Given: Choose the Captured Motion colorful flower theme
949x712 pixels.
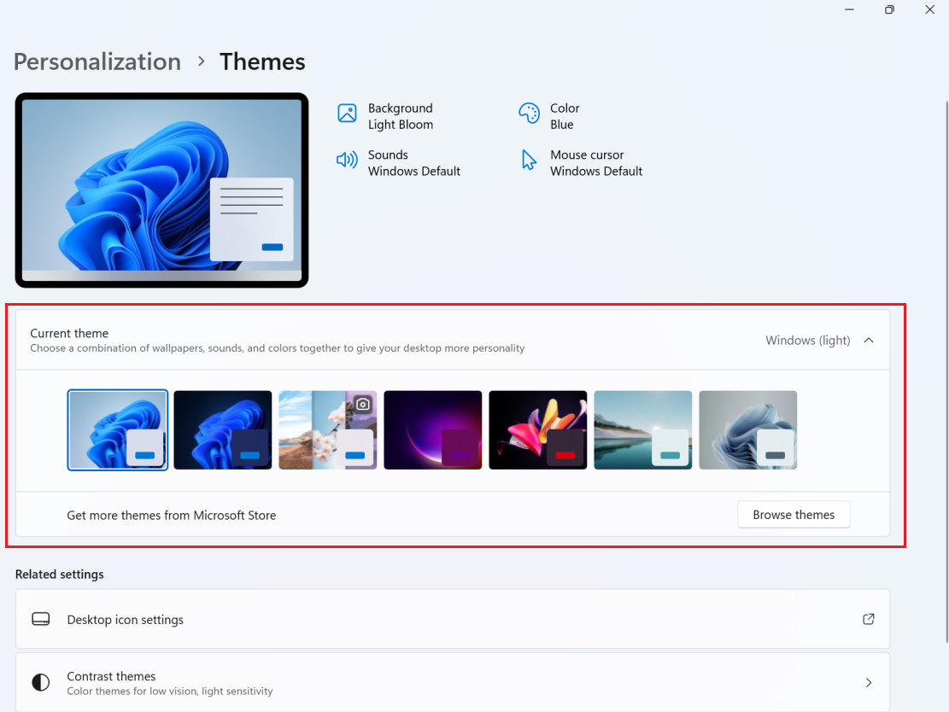Looking at the screenshot, I should point(538,429).
